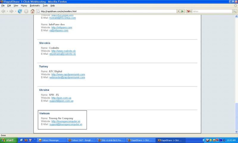The width and height of the screenshot is (238, 143).
Task: Open the Yahoo search engine selector
Action: pyautogui.click(x=189, y=11)
